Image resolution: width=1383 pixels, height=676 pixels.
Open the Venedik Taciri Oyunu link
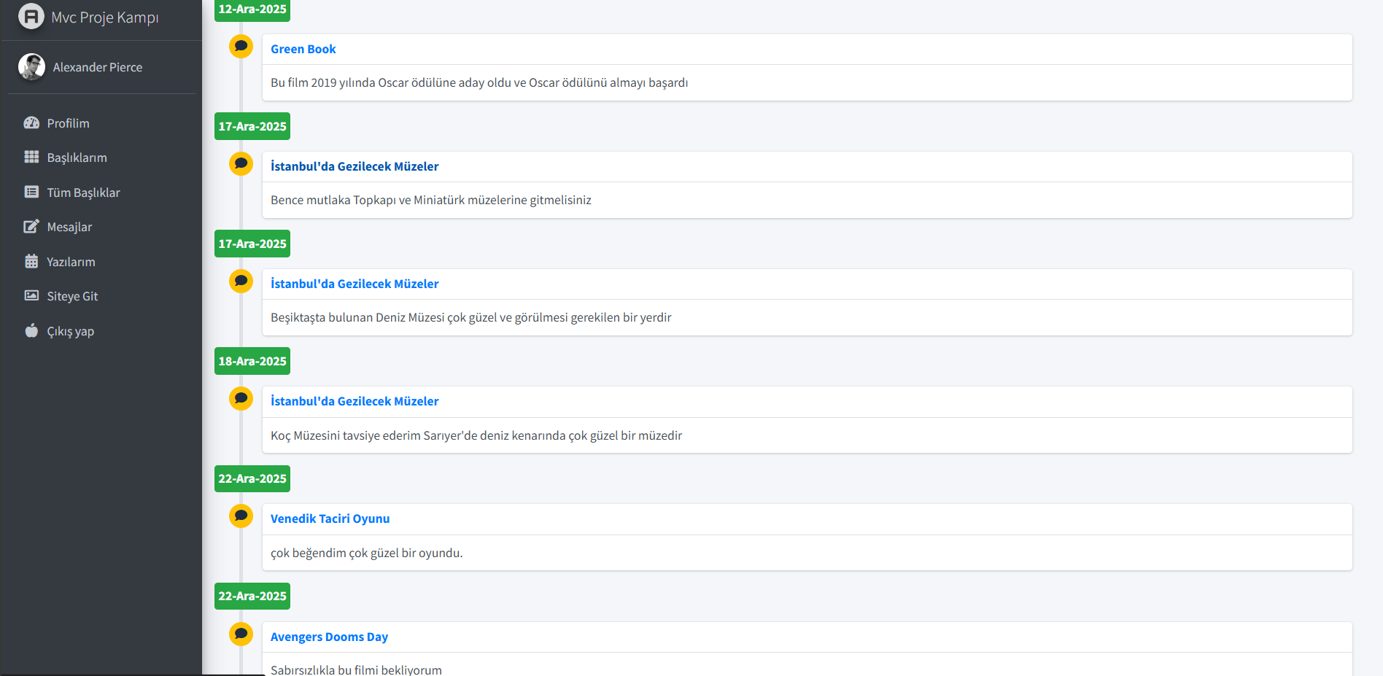pyautogui.click(x=330, y=518)
